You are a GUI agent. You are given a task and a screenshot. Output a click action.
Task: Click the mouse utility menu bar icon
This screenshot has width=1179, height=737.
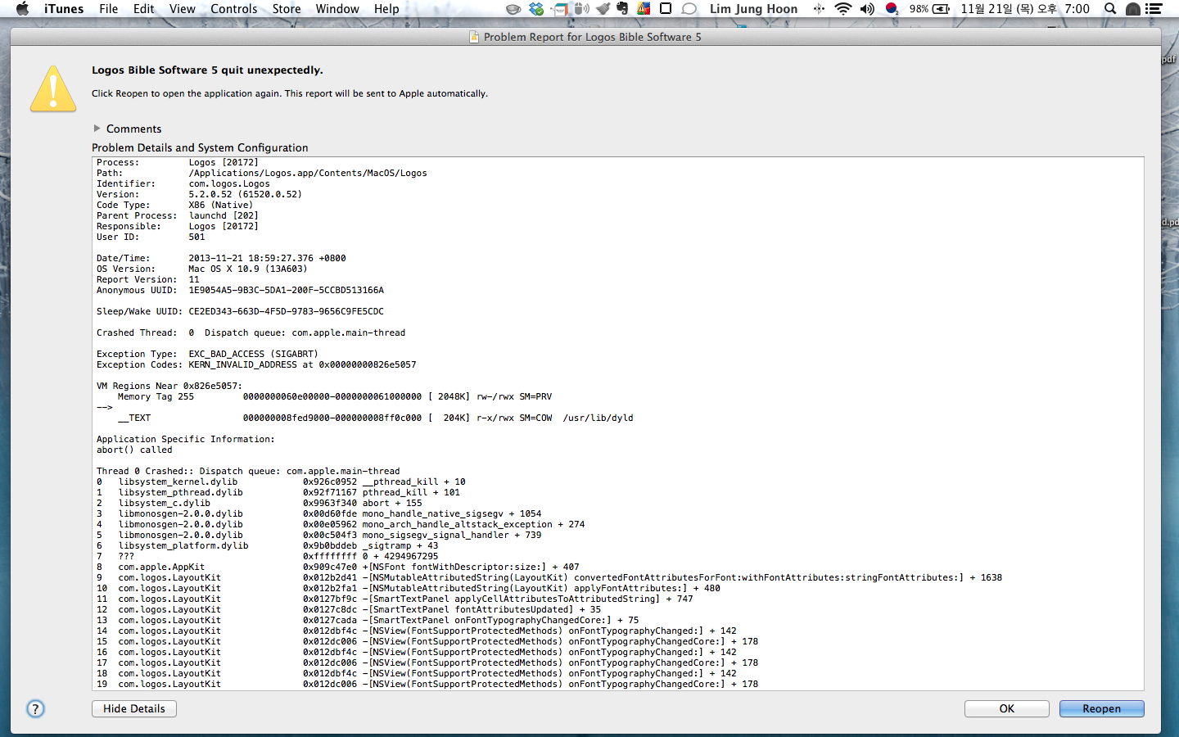[581, 9]
